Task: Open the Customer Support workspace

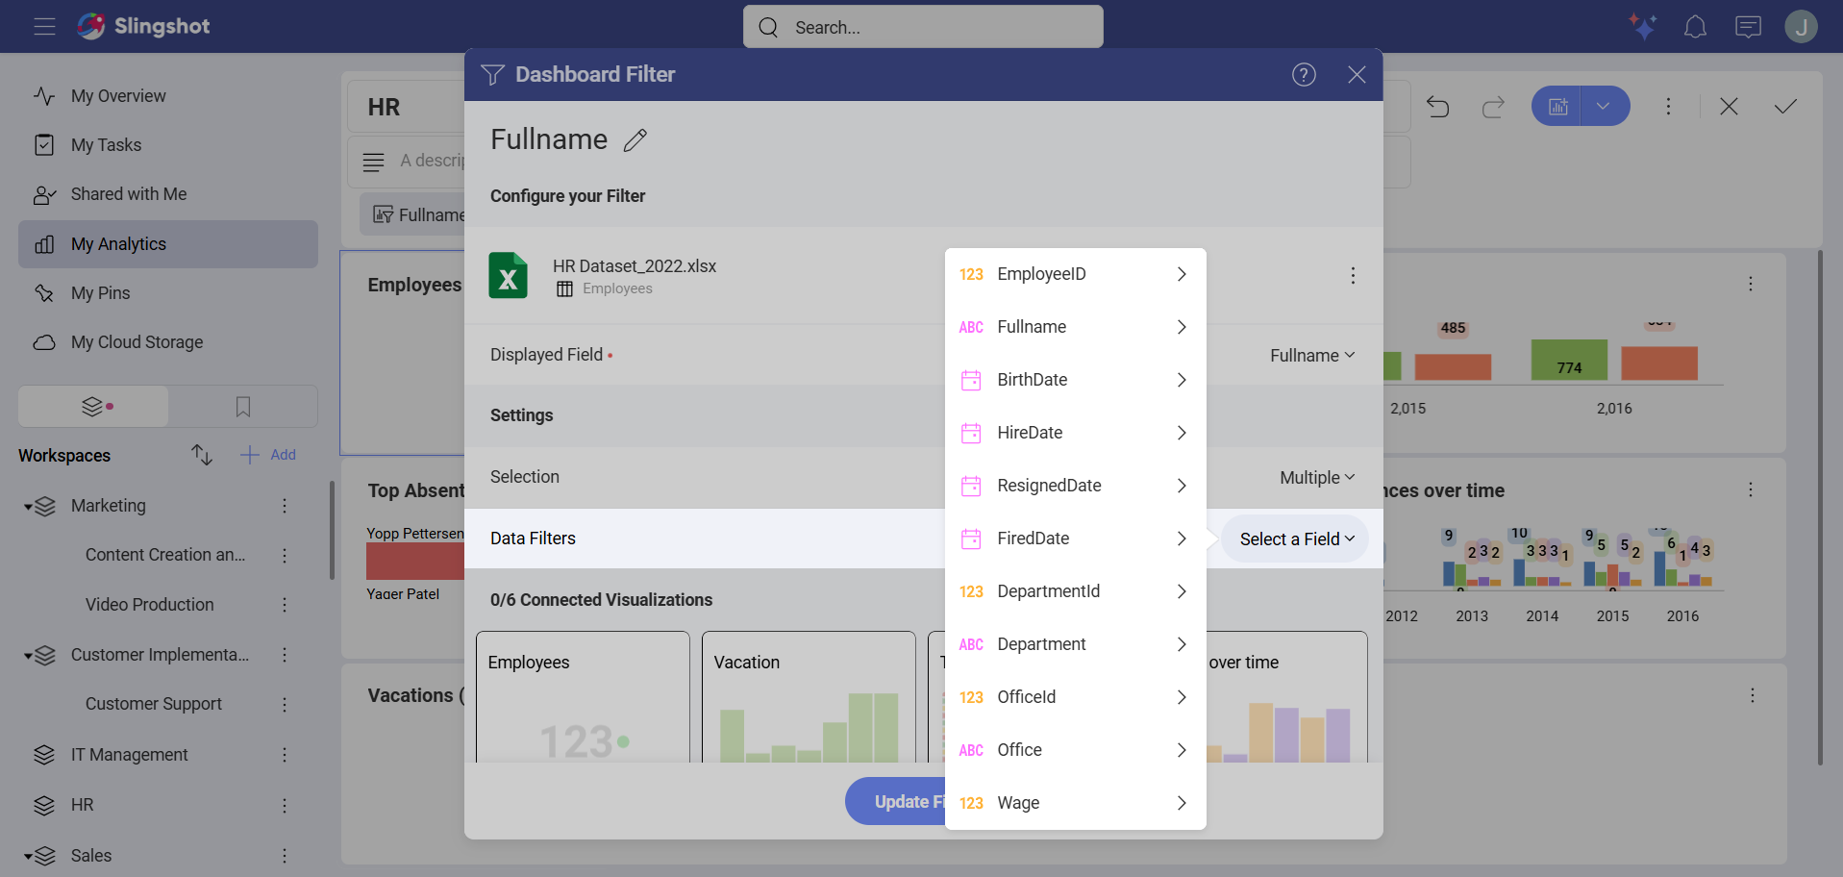Action: [154, 705]
